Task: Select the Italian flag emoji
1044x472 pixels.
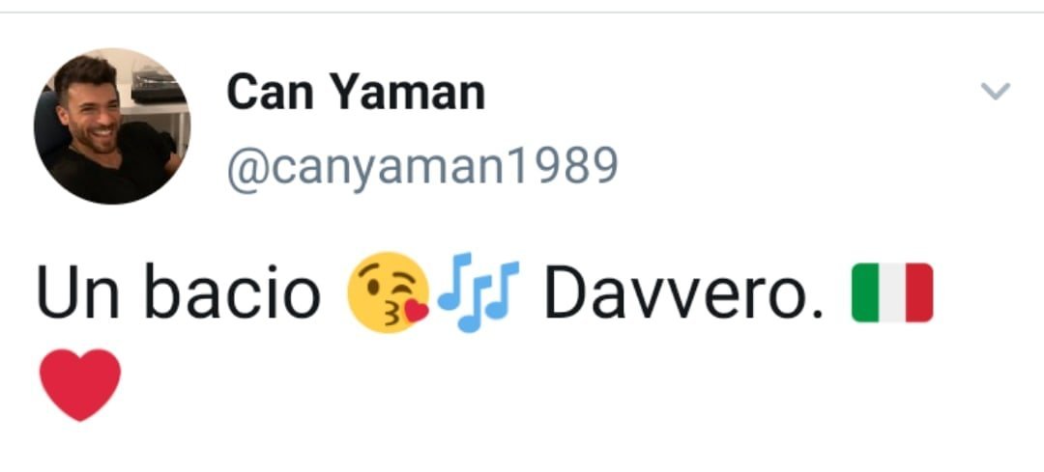Action: point(892,292)
